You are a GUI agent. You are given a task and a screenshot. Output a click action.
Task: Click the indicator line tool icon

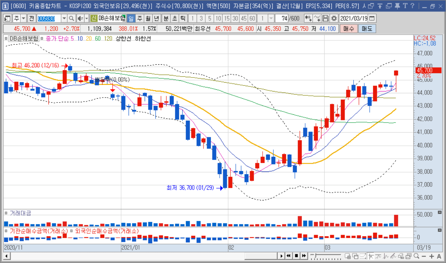pos(317,18)
